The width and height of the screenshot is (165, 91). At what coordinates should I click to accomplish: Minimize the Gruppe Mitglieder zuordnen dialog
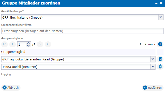(x=156, y=3)
